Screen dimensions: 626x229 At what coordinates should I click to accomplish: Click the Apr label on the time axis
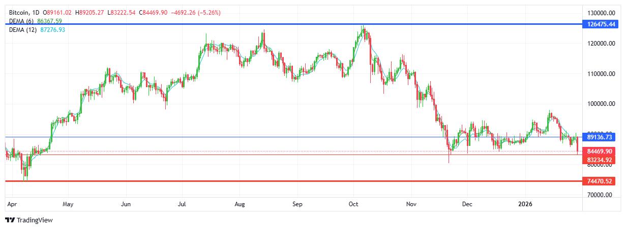pos(11,205)
